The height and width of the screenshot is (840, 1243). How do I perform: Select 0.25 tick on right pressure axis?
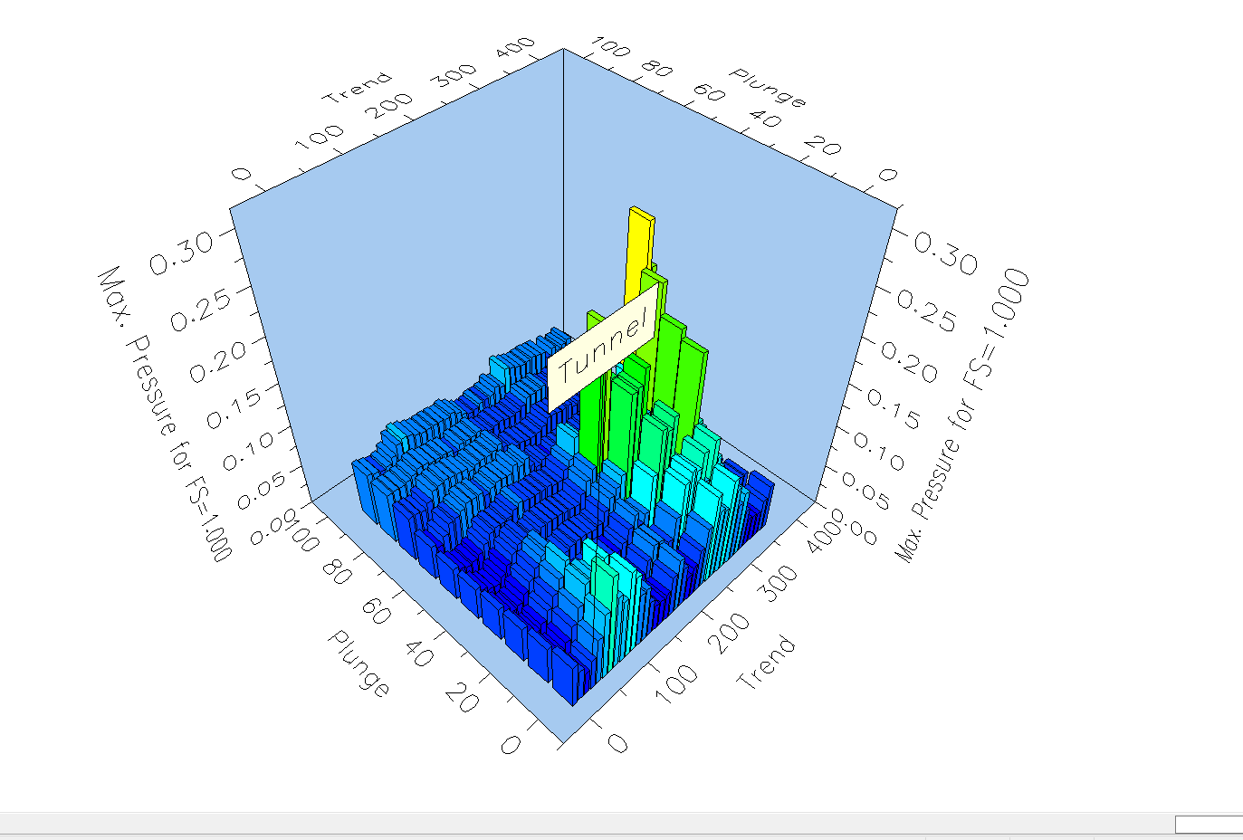click(x=926, y=310)
